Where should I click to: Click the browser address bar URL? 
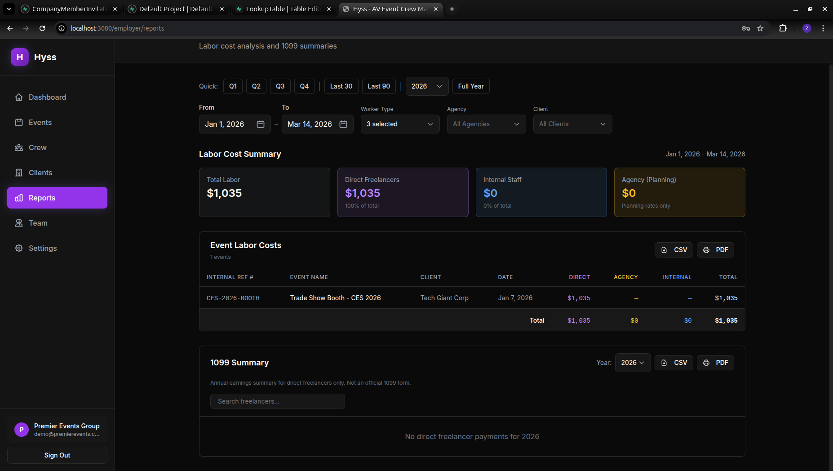117,28
